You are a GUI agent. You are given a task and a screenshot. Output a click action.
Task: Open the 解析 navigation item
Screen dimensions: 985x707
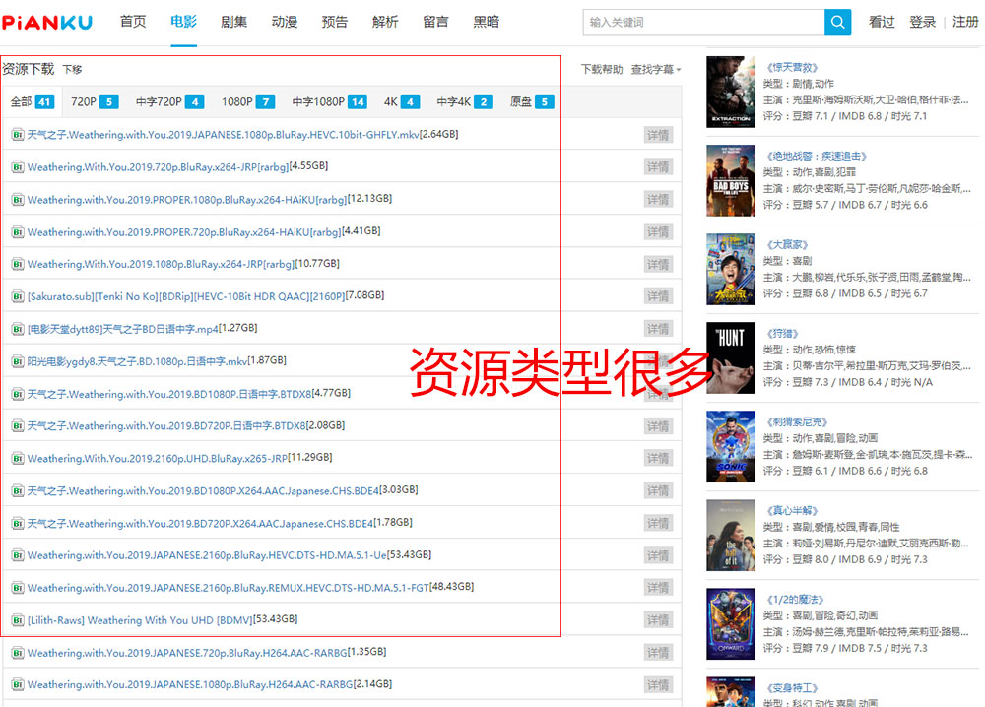tap(385, 22)
